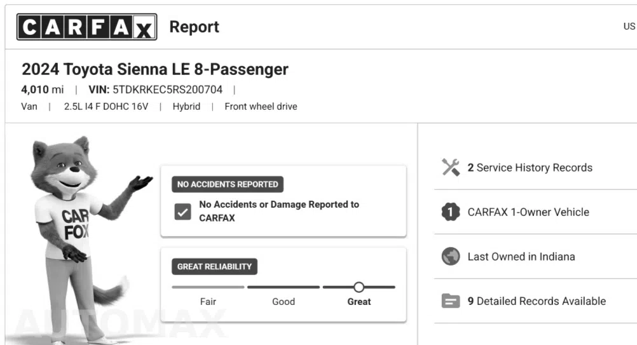
Task: Click the NO ACCIDENTS REPORTED badge
Action: 228,184
